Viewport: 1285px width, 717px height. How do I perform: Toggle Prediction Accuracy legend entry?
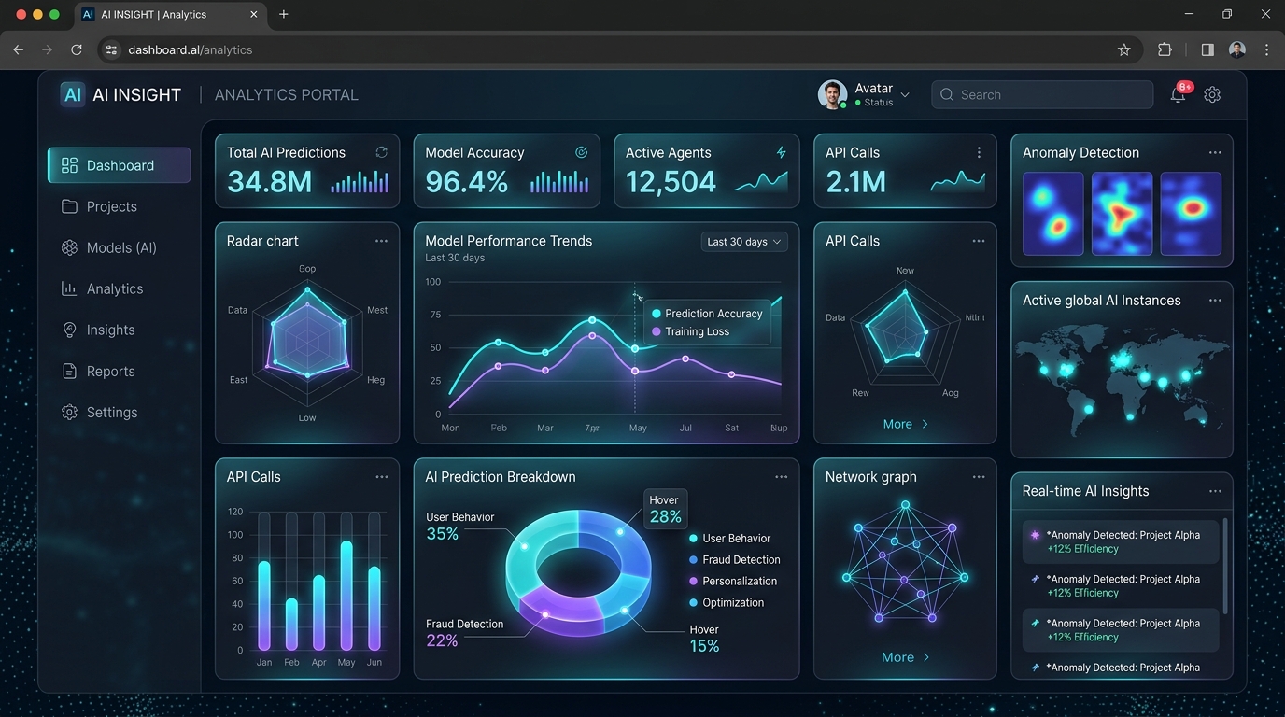point(707,314)
